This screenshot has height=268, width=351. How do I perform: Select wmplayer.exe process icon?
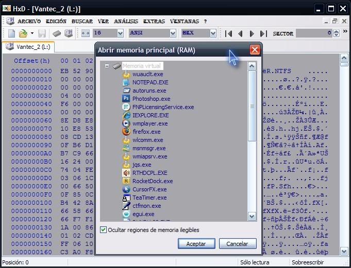pos(126,123)
